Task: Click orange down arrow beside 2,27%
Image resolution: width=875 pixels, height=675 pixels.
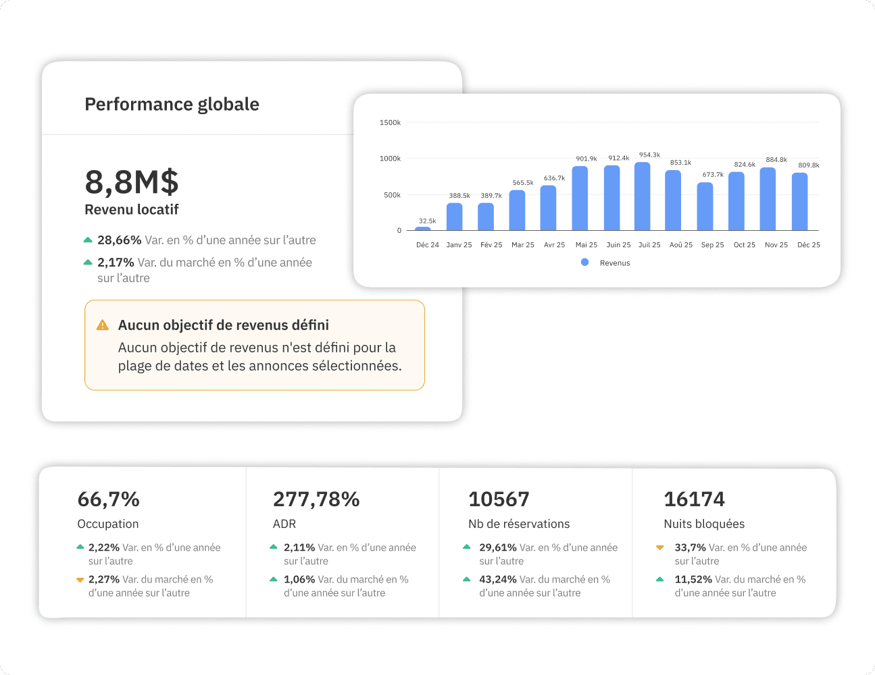Action: [x=80, y=580]
